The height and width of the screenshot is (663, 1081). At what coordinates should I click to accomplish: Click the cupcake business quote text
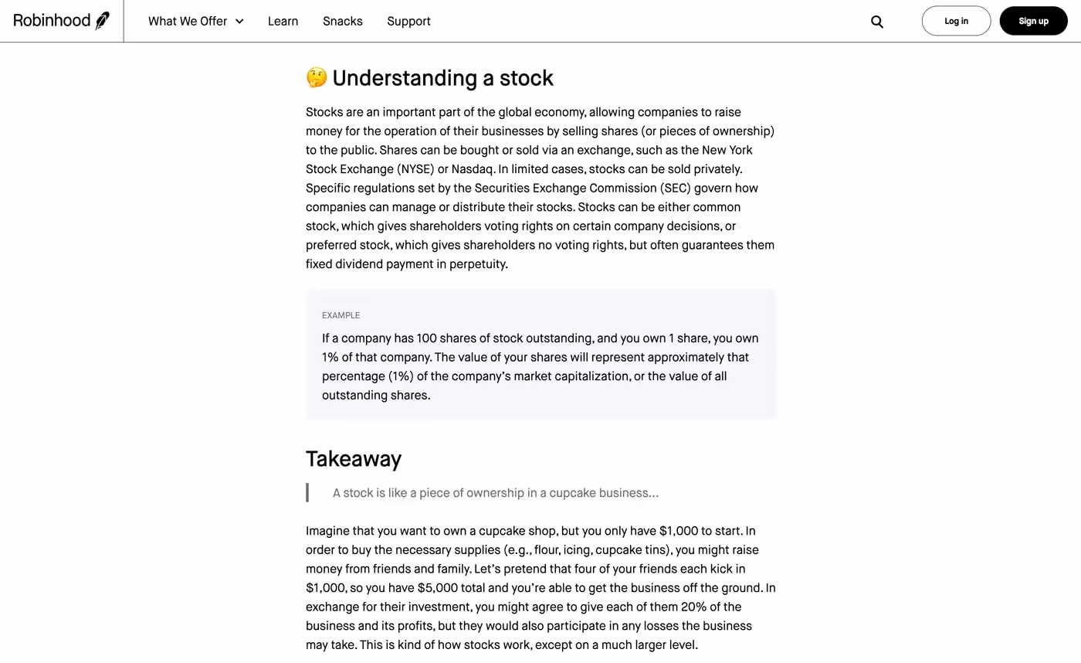(495, 493)
